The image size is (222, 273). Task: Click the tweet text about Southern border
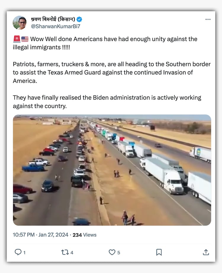(112, 72)
